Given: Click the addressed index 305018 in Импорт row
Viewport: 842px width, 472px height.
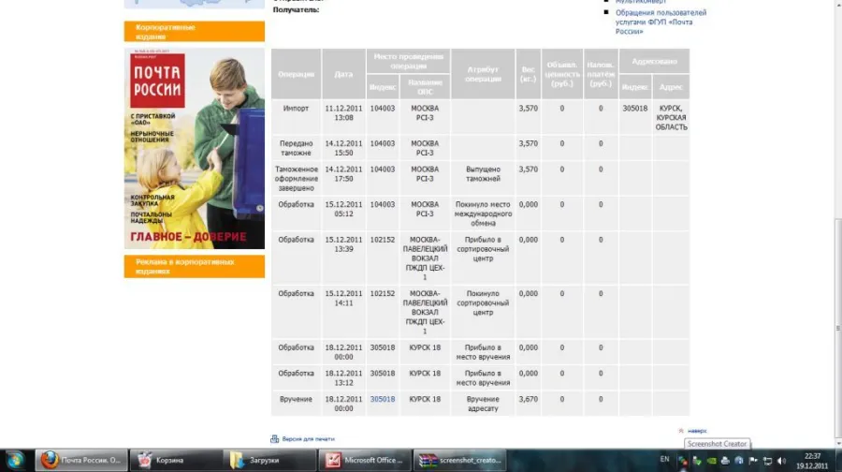Looking at the screenshot, I should coord(635,109).
